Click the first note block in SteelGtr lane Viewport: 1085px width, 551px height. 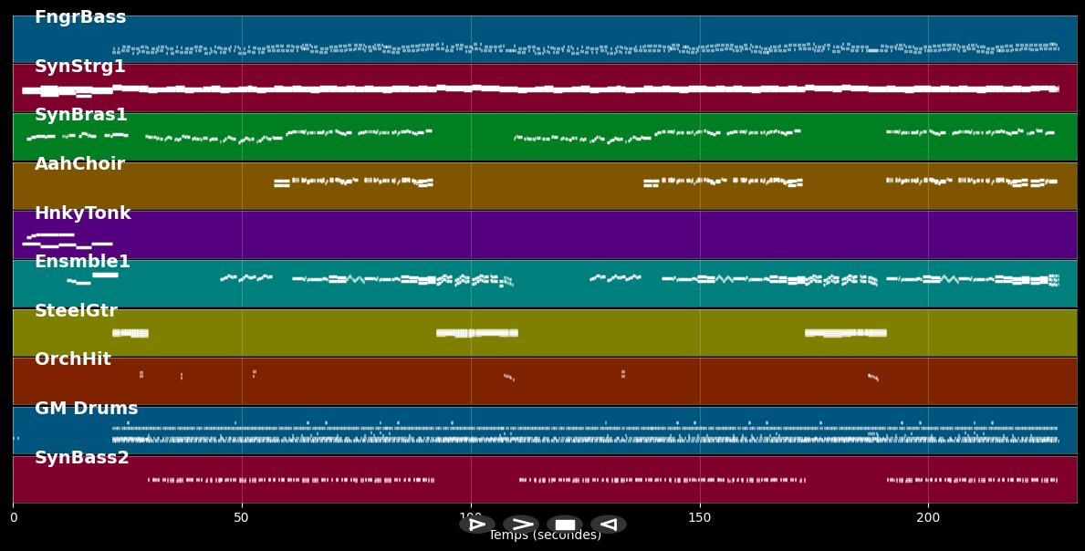pos(130,333)
